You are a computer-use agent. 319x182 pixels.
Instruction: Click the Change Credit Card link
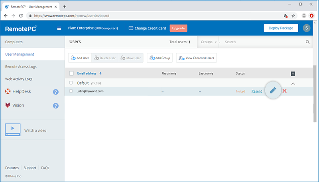[150, 28]
